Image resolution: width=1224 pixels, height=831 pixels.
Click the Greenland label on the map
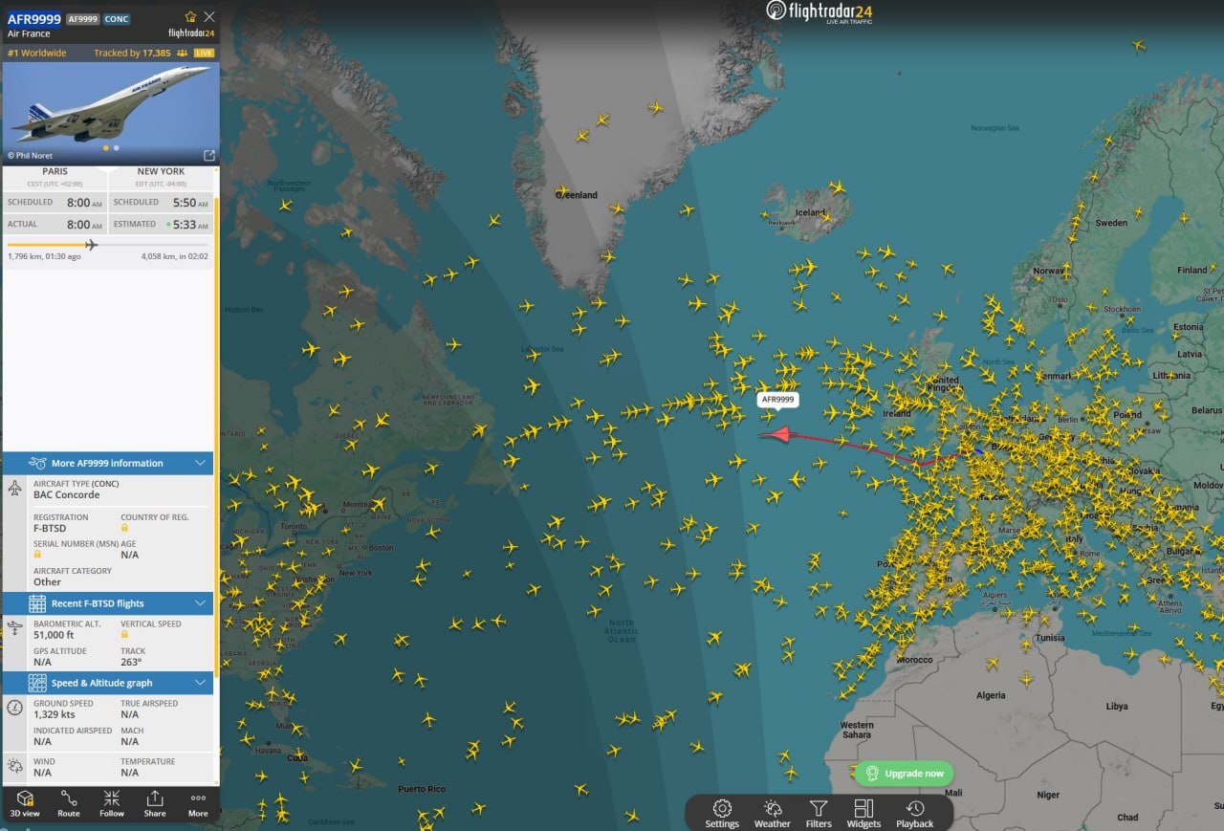[577, 195]
